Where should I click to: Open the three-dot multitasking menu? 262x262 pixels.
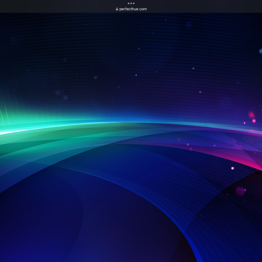131,4
